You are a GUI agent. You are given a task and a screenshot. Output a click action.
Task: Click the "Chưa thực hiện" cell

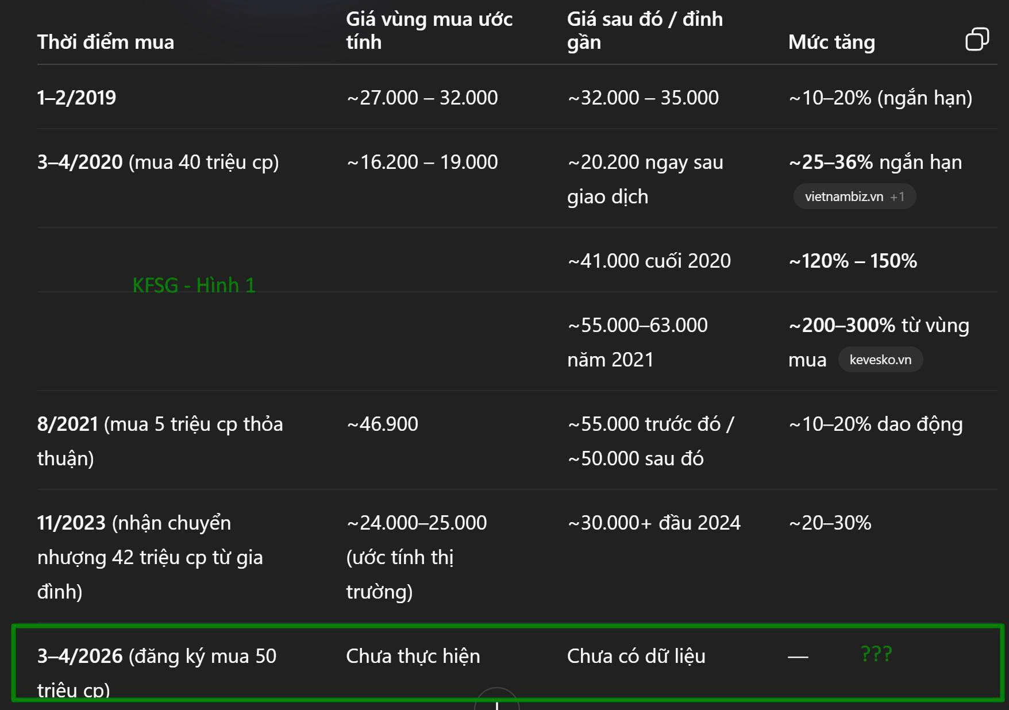point(413,656)
